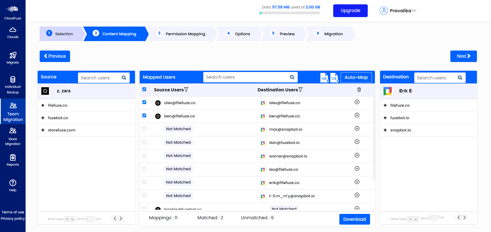Check the erik@filefuze.co row checkbox
The image size is (491, 232).
[x=144, y=182]
